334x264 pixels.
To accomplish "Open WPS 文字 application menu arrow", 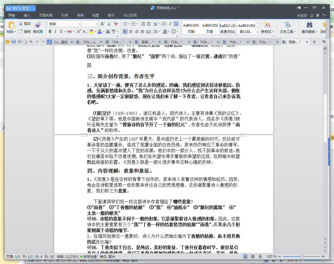I will click(x=34, y=8).
